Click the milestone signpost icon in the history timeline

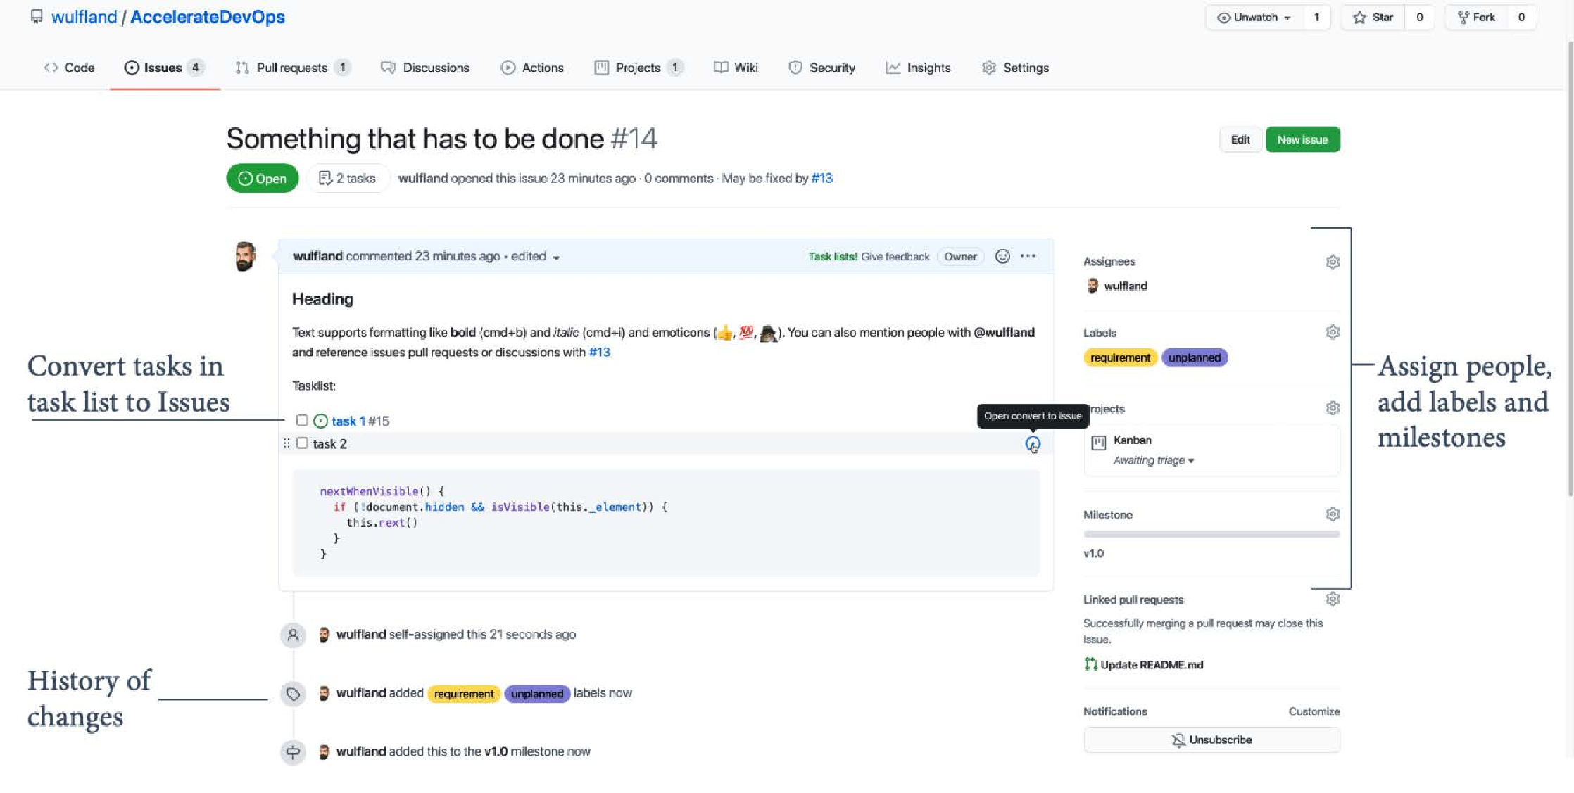coord(293,752)
